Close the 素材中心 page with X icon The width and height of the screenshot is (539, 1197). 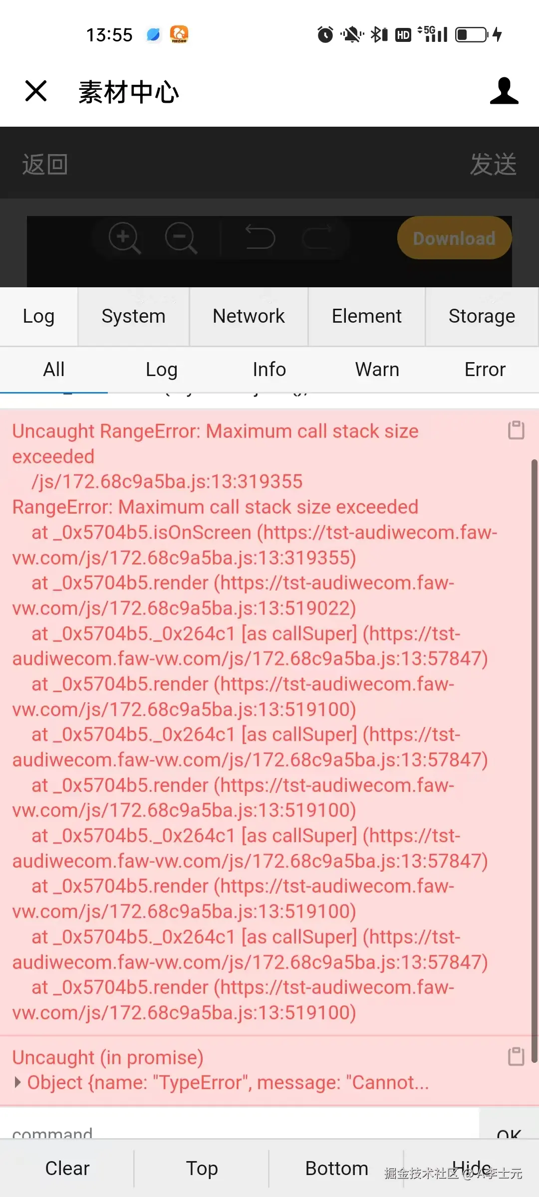[36, 91]
